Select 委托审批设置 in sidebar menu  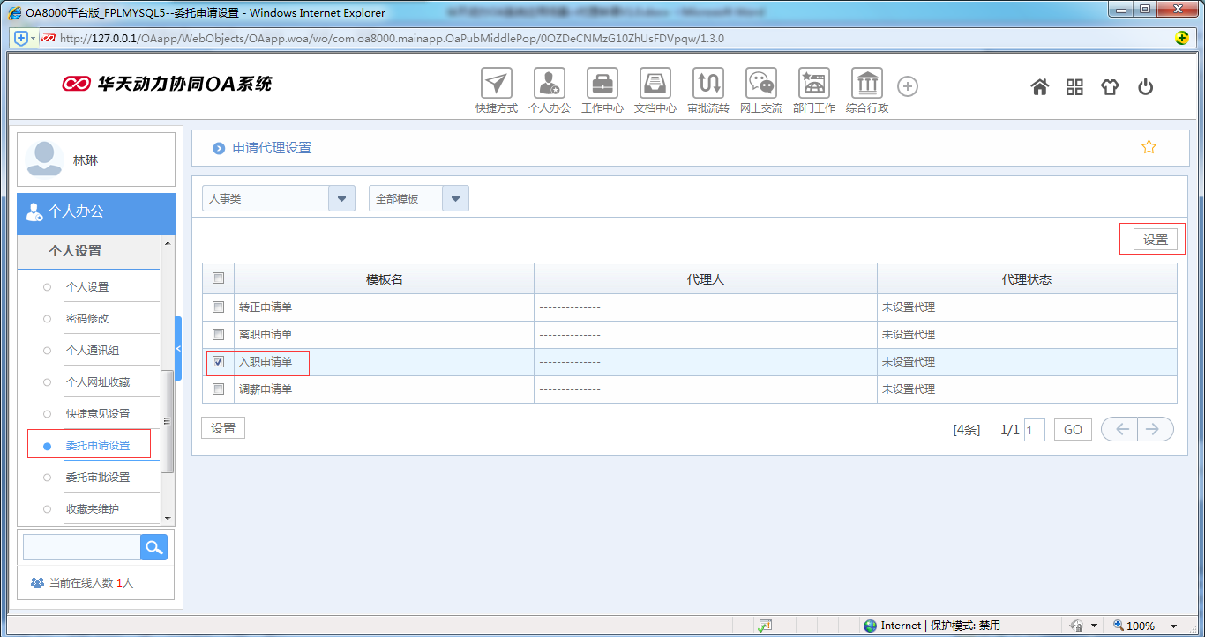(x=97, y=478)
